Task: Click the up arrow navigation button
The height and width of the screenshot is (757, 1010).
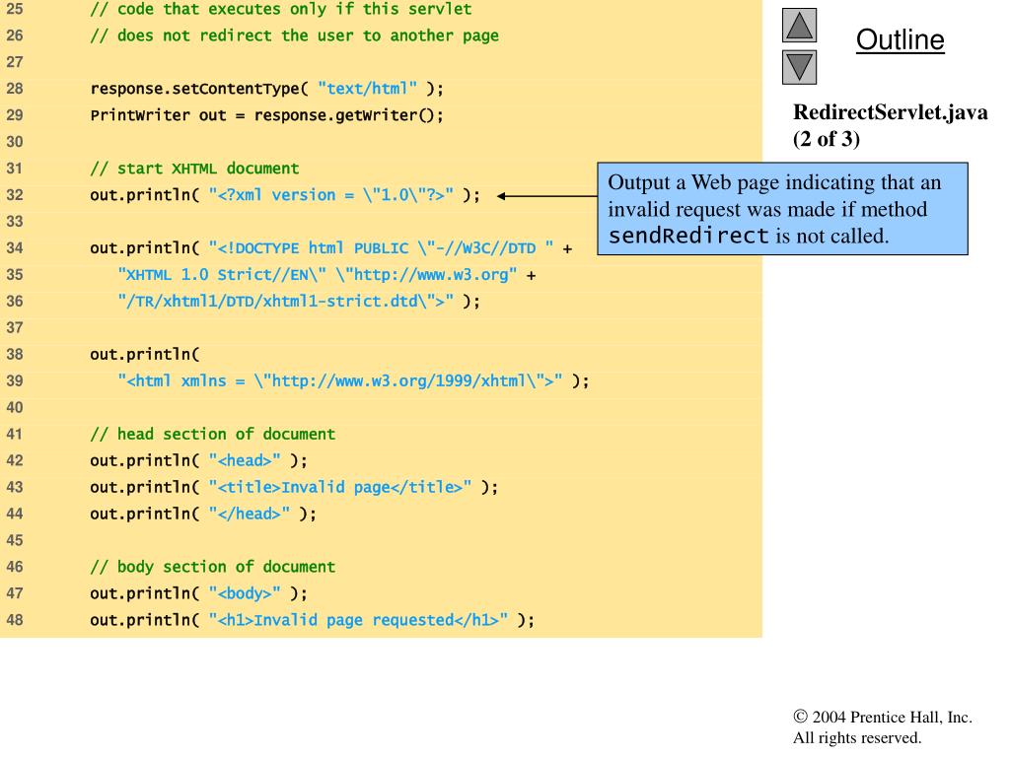Action: [799, 25]
